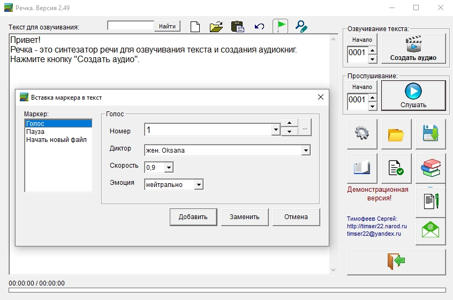453x300 pixels.
Task: Click the open book icon button
Action: pyautogui.click(x=362, y=168)
